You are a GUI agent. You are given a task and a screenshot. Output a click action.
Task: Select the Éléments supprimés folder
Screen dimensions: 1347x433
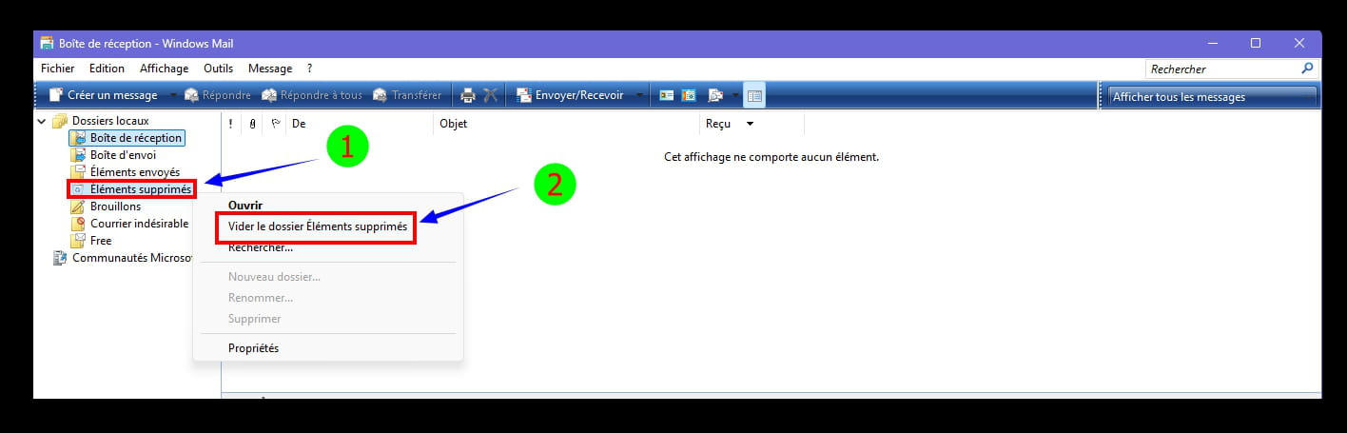click(x=141, y=189)
